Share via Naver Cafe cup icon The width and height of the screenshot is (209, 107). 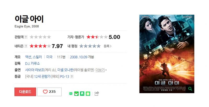coord(77,94)
